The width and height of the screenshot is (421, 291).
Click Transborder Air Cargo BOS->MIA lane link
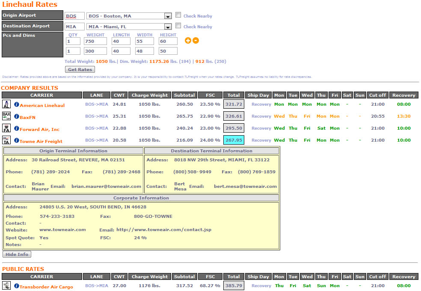[x=97, y=285]
